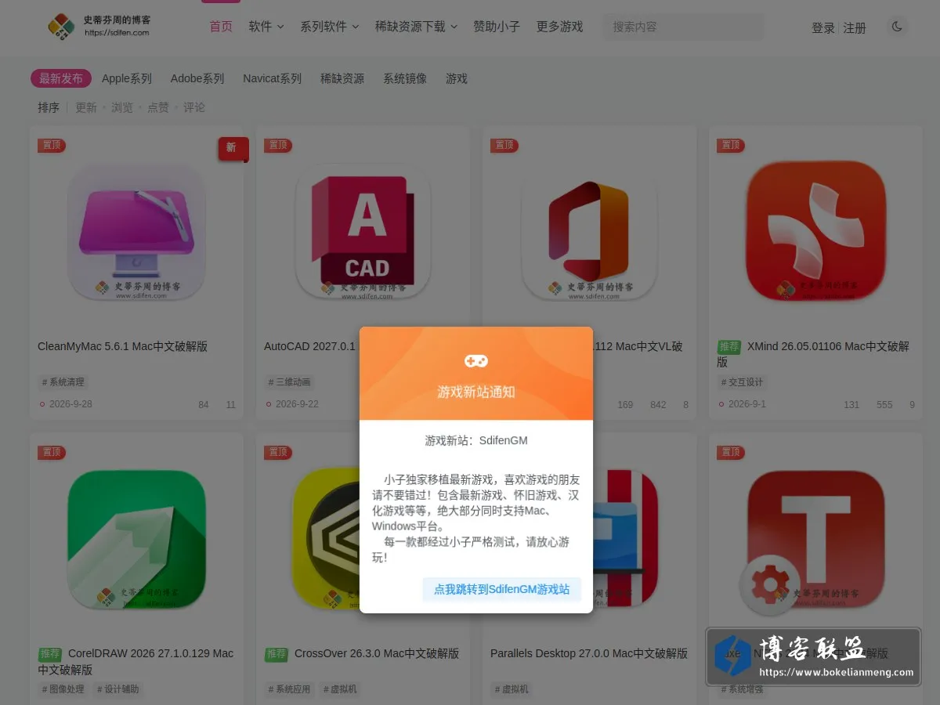Focus the 搜索内容 search field
Image resolution: width=940 pixels, height=705 pixels.
coord(683,27)
